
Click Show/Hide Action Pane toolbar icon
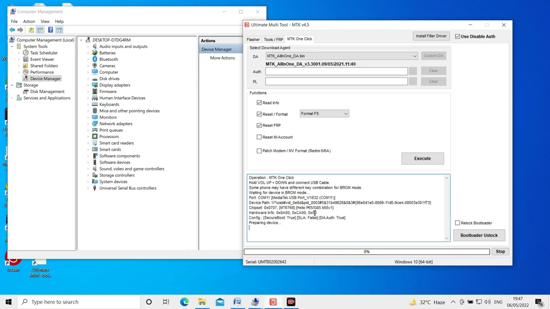point(59,30)
